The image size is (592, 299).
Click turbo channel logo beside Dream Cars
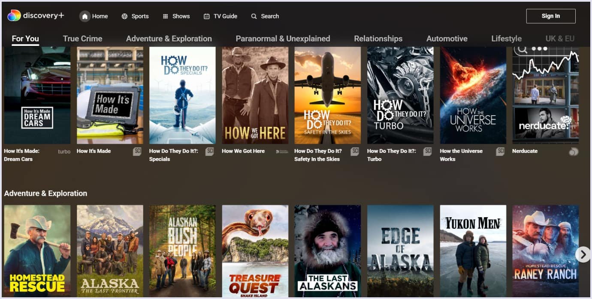click(64, 152)
